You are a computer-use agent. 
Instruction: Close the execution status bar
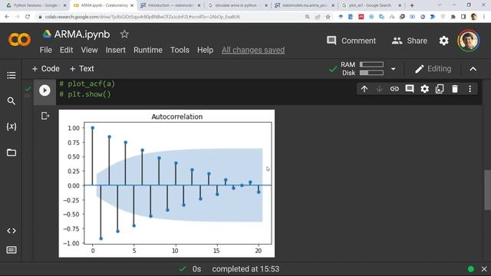484,269
